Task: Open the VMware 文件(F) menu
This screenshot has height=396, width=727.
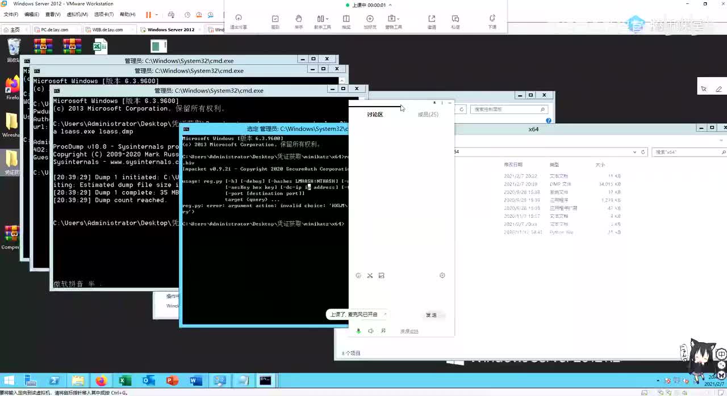Action: pyautogui.click(x=11, y=14)
